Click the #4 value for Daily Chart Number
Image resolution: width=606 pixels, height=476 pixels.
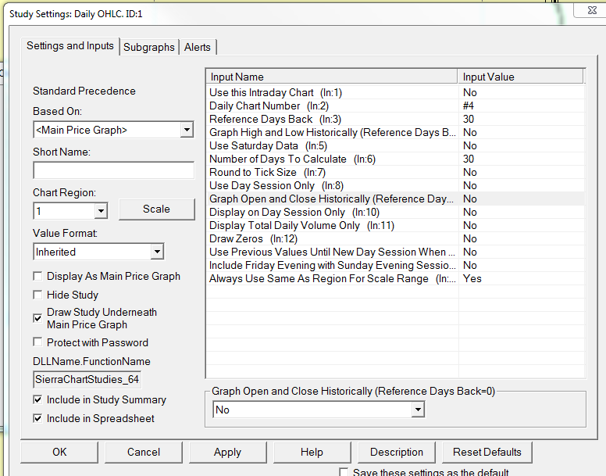469,106
